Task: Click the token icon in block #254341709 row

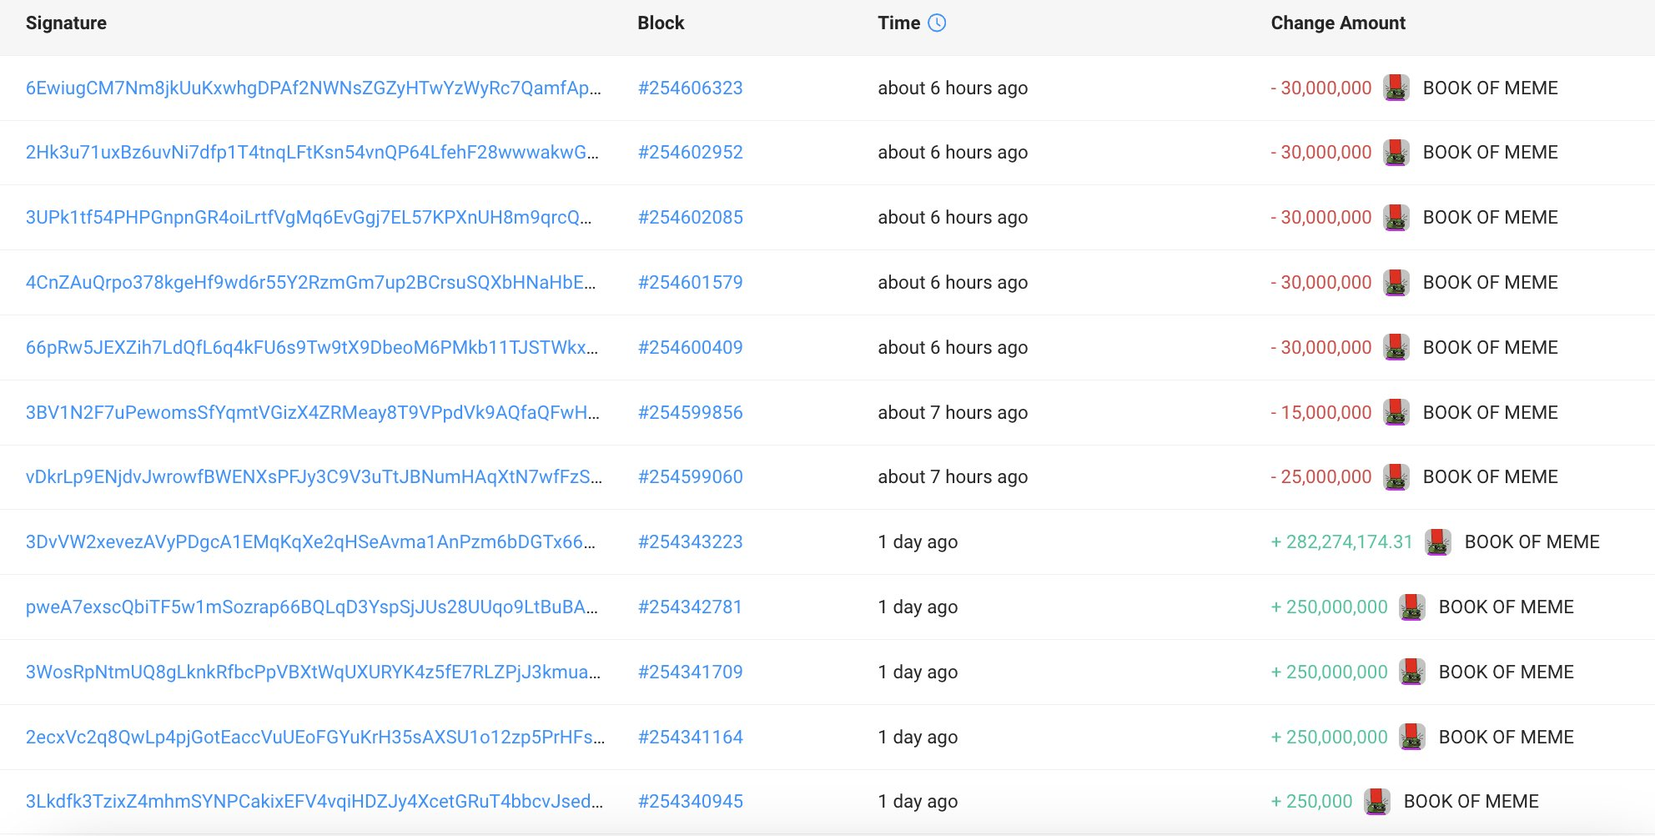Action: 1412,672
